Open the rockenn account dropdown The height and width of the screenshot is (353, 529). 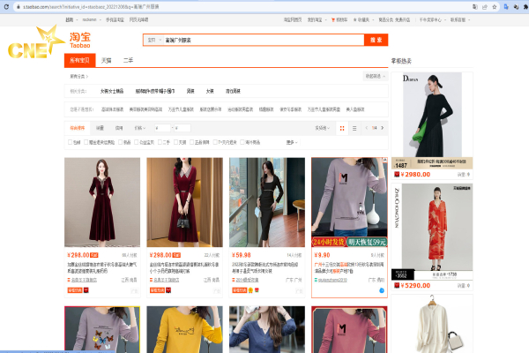(92, 20)
